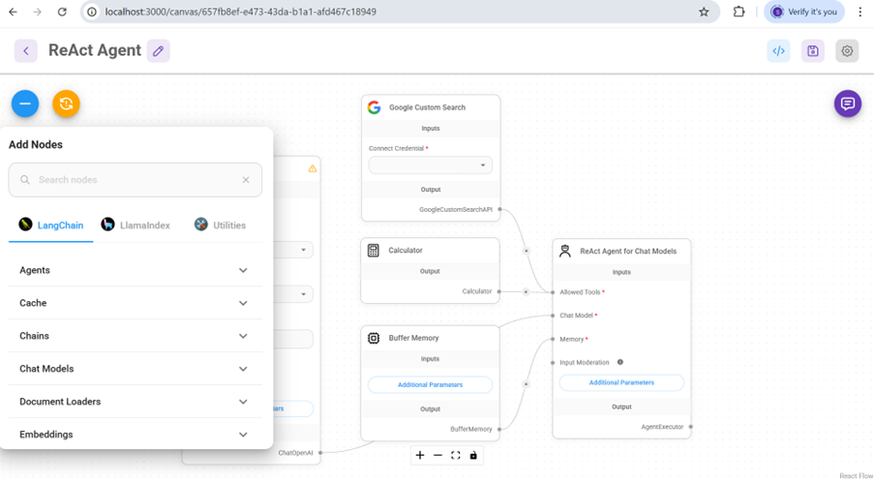Expand the Document Loaders category
Image resolution: width=874 pixels, height=482 pixels.
[x=136, y=402]
